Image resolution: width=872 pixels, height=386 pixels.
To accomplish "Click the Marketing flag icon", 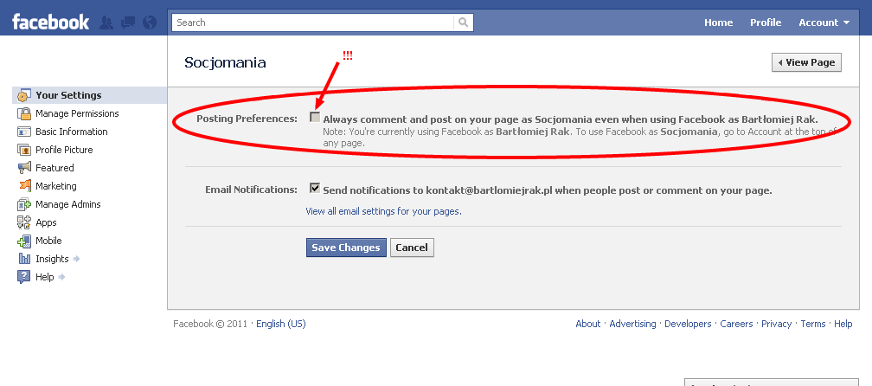I will pyautogui.click(x=24, y=186).
